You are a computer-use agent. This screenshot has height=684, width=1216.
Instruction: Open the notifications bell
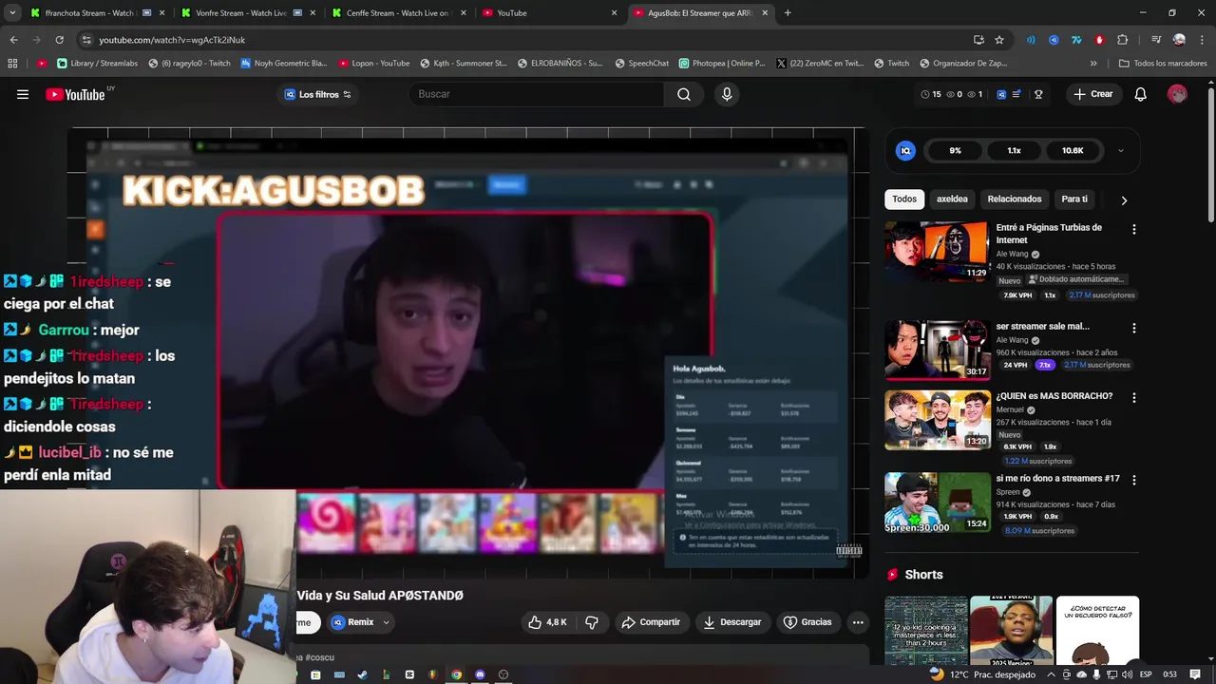(1141, 94)
